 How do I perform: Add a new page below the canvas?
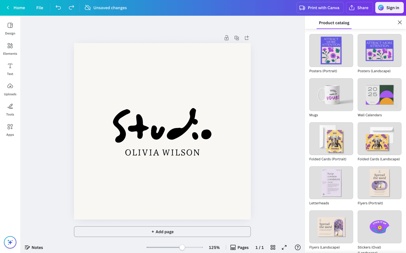[x=162, y=231]
